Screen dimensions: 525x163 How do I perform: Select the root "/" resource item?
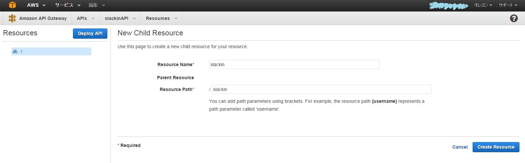click(51, 51)
